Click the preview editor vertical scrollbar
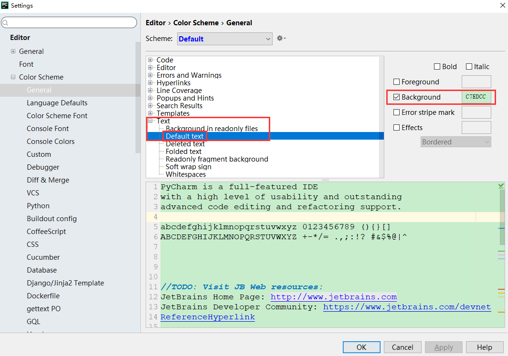Image resolution: width=508 pixels, height=356 pixels. click(501, 218)
